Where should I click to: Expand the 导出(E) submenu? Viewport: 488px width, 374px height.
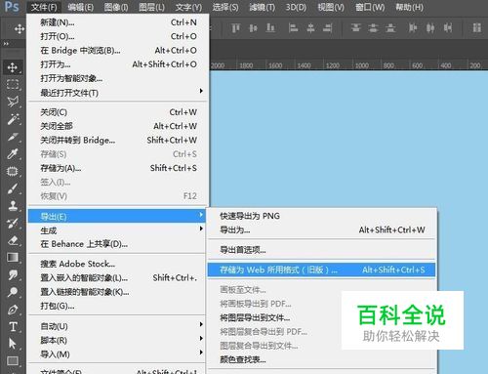pyautogui.click(x=117, y=216)
